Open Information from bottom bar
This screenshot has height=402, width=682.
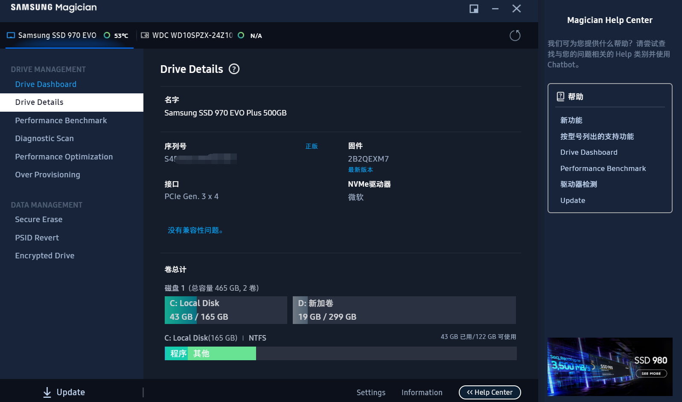pos(422,393)
